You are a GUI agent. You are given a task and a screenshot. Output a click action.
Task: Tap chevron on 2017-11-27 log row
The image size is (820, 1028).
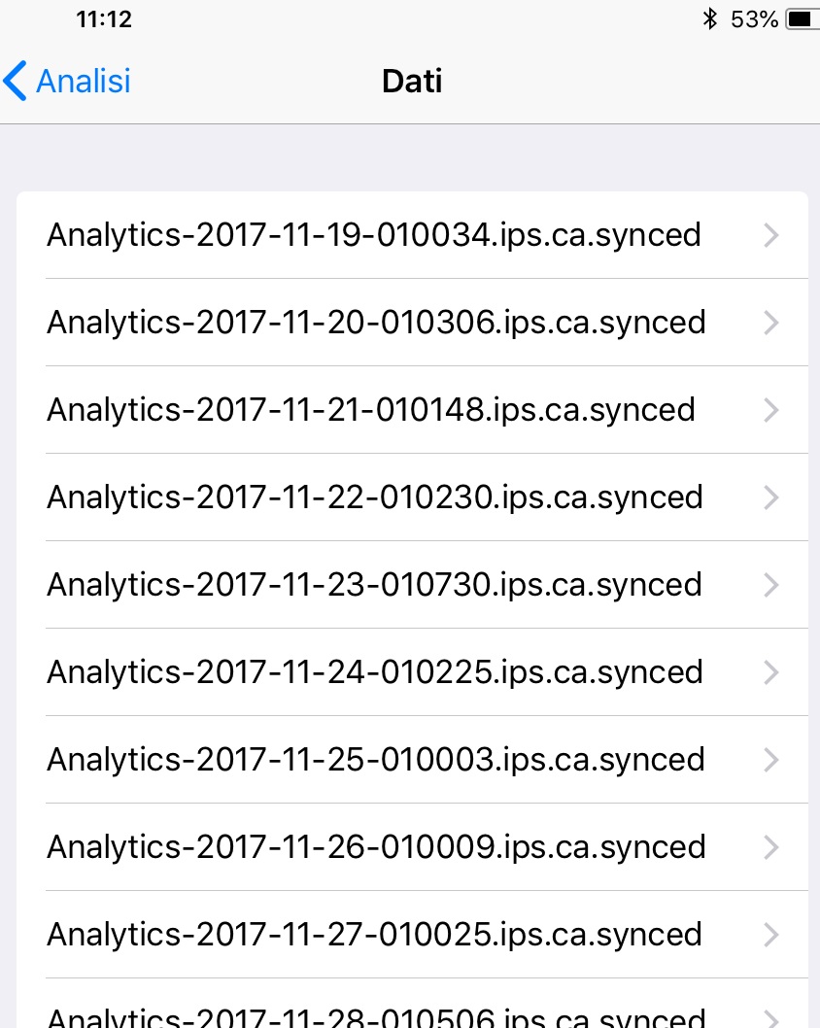(771, 935)
